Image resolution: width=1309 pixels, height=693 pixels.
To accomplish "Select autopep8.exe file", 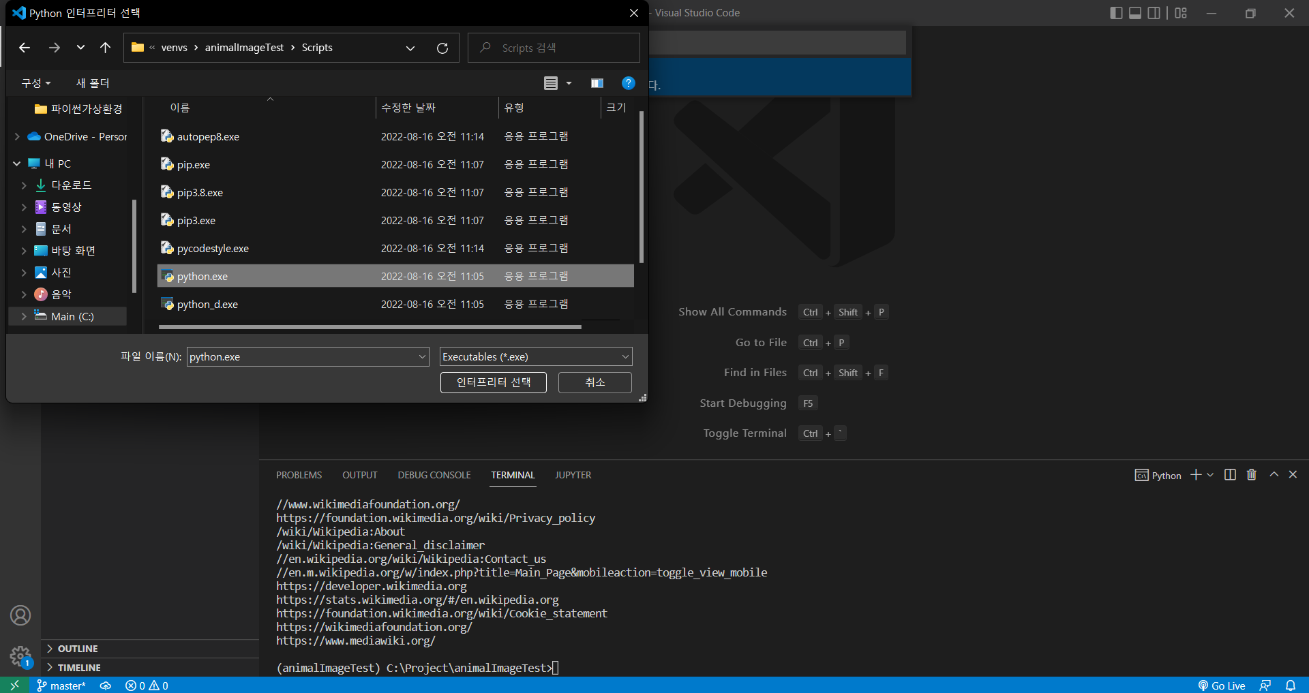I will (x=395, y=137).
